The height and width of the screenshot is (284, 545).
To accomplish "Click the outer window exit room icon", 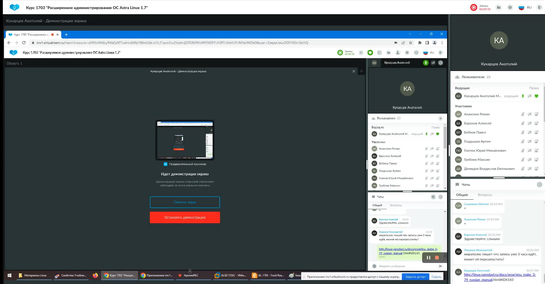I will click(540, 7).
